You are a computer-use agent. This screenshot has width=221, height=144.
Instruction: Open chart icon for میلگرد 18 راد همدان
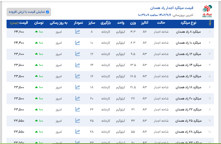pos(77,87)
